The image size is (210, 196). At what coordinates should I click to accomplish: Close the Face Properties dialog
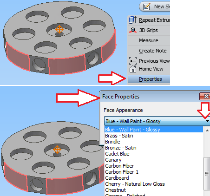tap(205, 97)
